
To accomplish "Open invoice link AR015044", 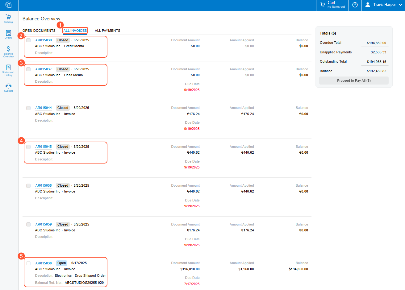I will coord(44,108).
